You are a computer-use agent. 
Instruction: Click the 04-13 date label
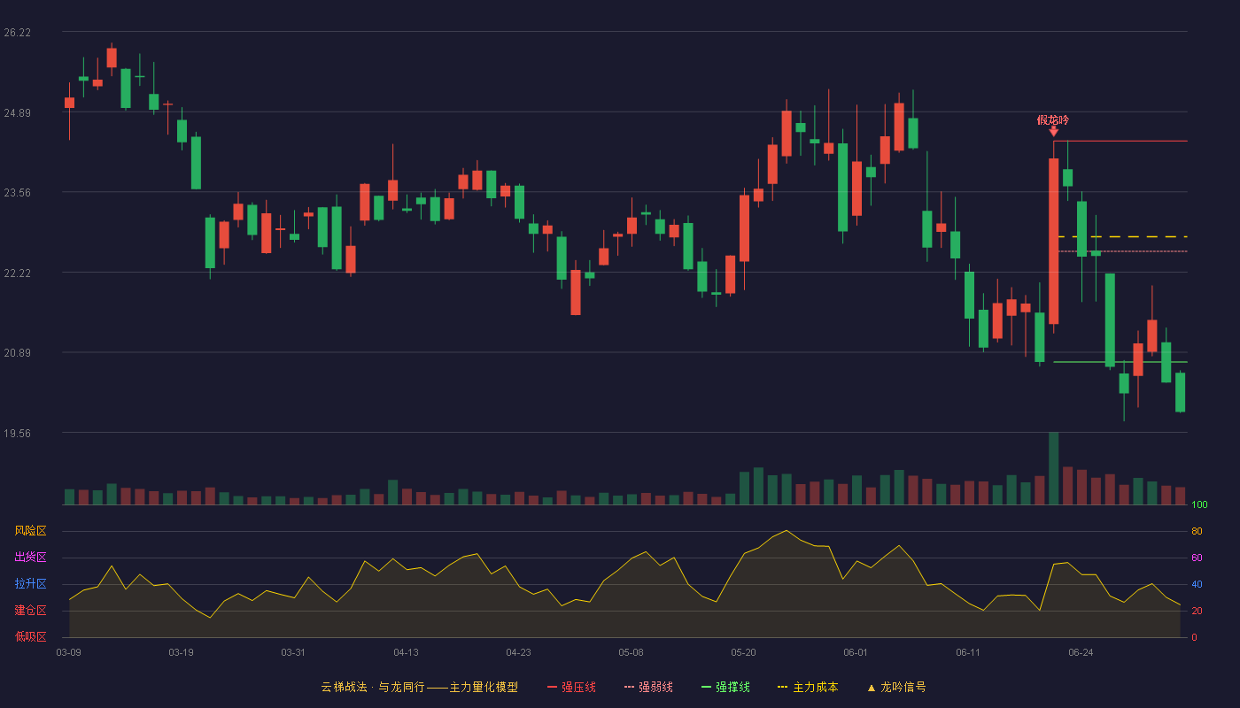(x=406, y=652)
